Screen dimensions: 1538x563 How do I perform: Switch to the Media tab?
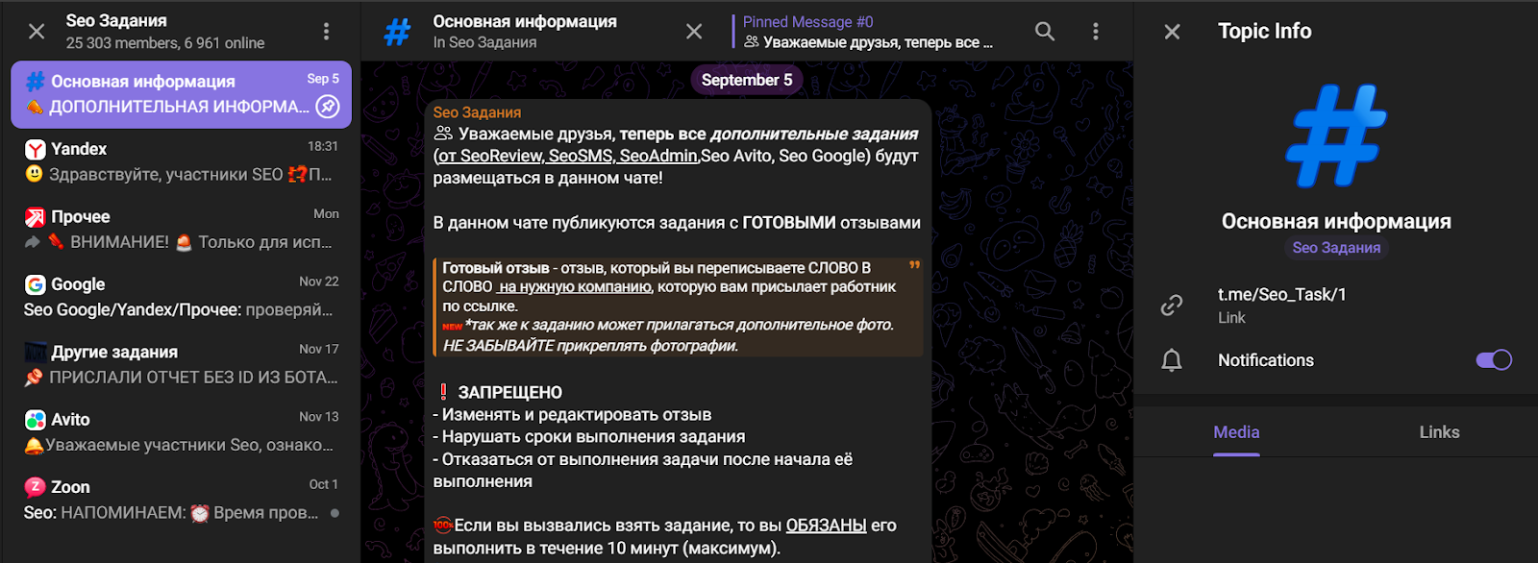(x=1236, y=432)
